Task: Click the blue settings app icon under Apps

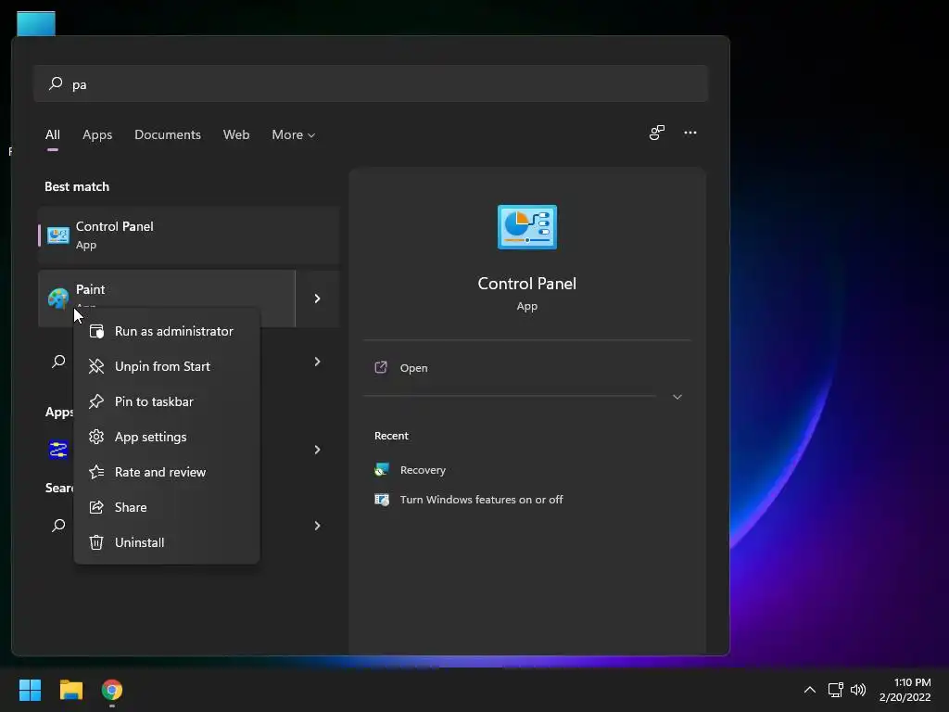Action: click(x=58, y=450)
